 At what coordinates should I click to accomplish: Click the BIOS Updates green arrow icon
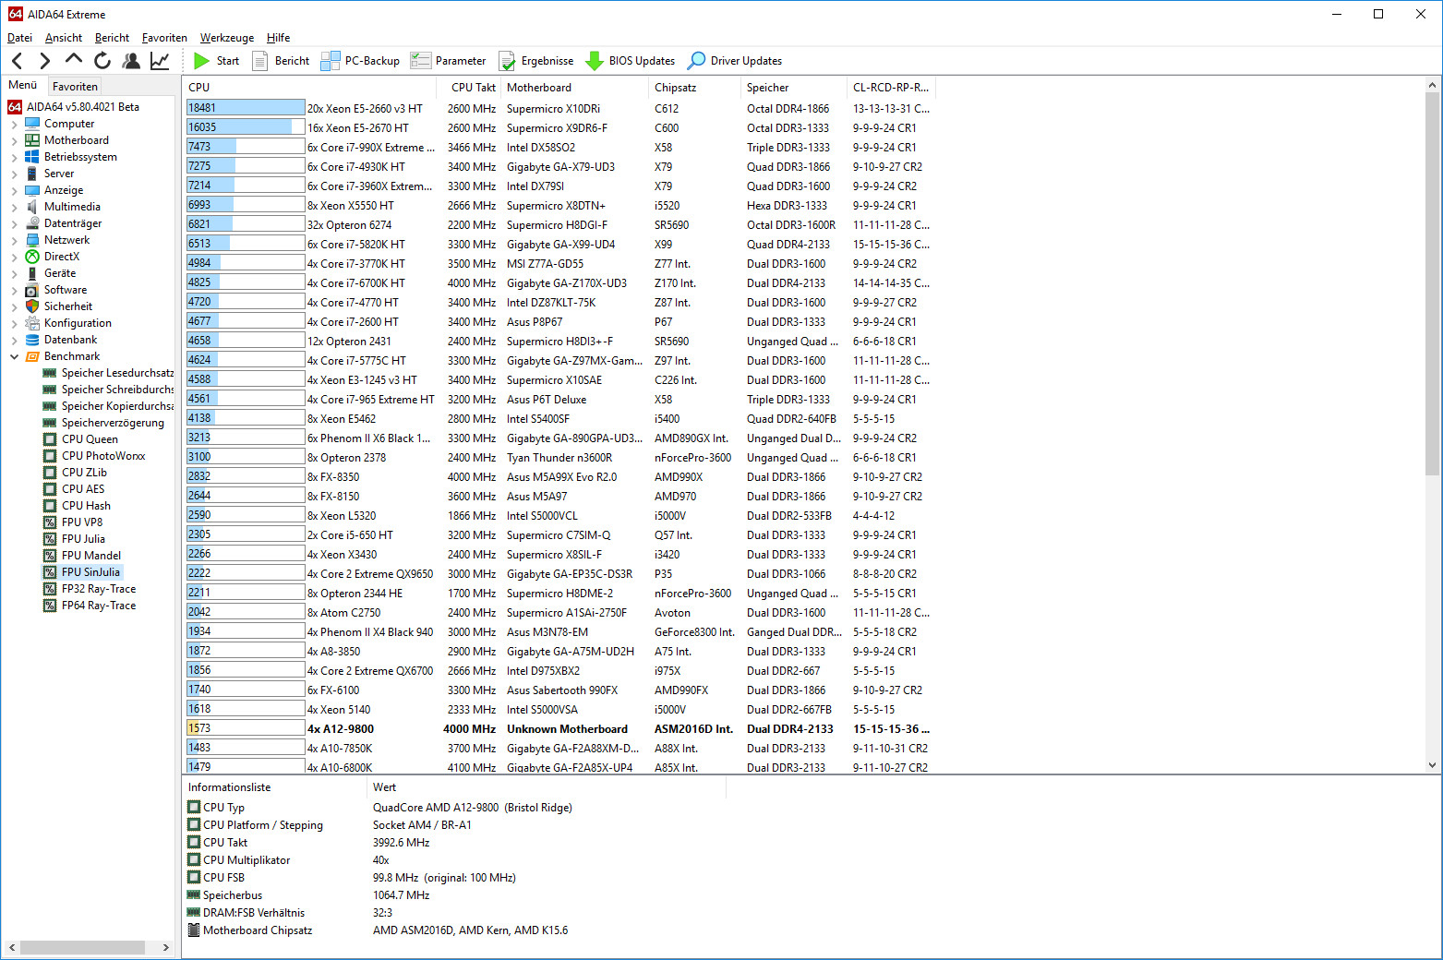(x=595, y=61)
